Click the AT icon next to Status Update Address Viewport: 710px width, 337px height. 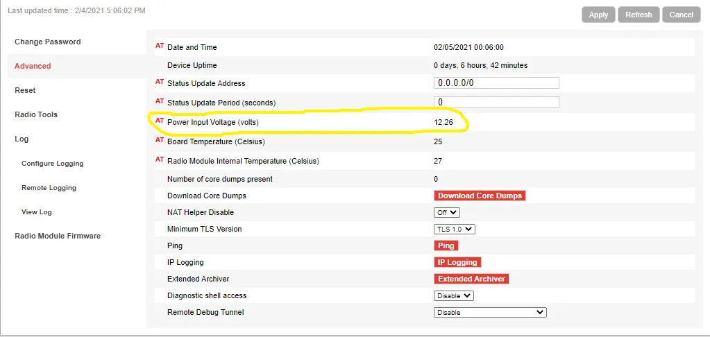[160, 82]
